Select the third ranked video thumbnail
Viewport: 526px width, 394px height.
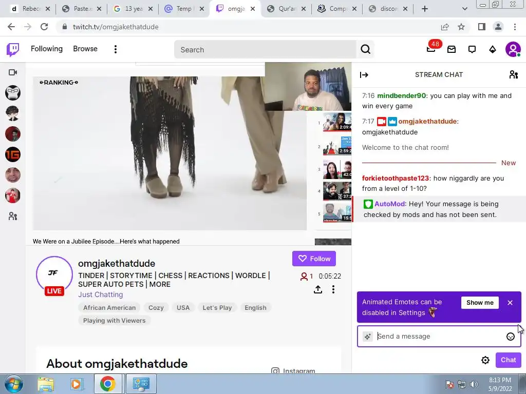pyautogui.click(x=337, y=169)
